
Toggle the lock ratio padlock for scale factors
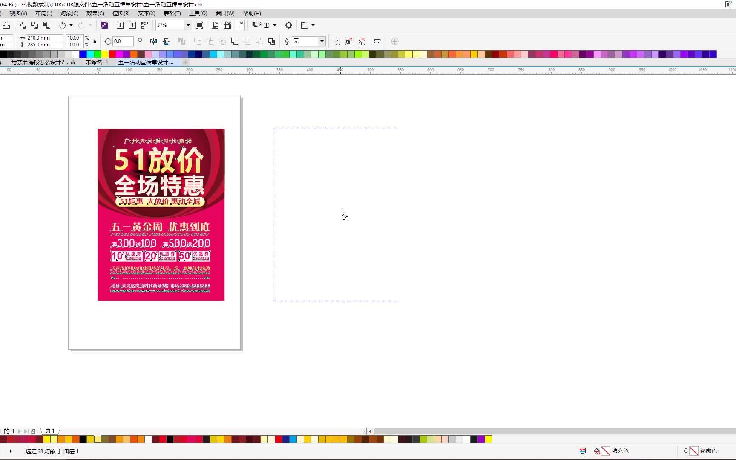point(95,41)
